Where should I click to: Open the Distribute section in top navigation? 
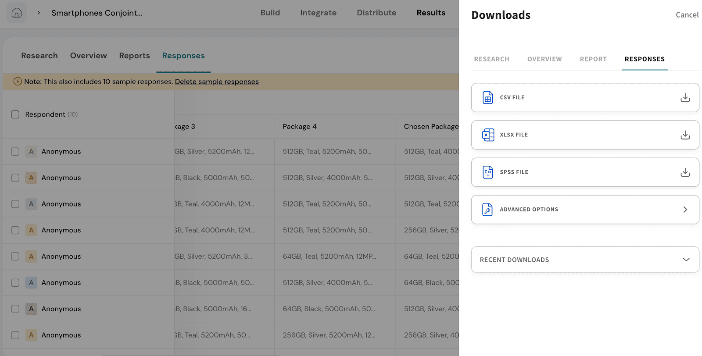point(376,13)
